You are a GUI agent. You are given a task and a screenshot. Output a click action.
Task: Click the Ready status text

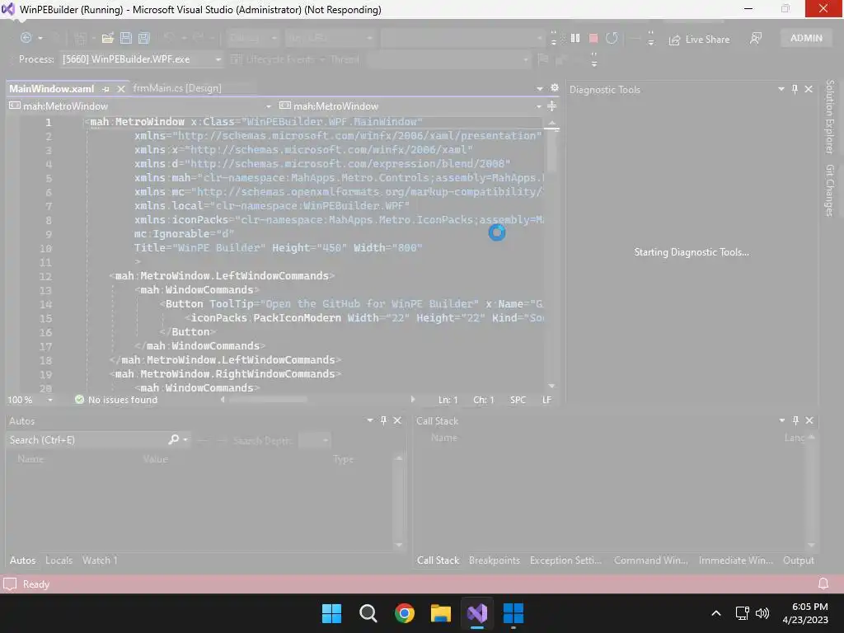(x=36, y=584)
